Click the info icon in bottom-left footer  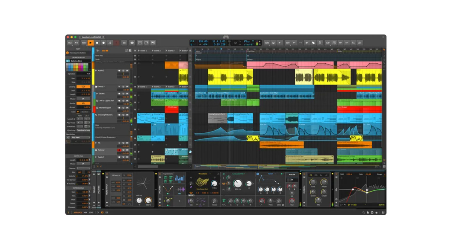click(x=69, y=212)
